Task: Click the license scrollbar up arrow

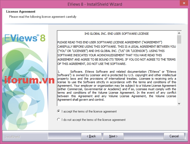Action: (179, 33)
